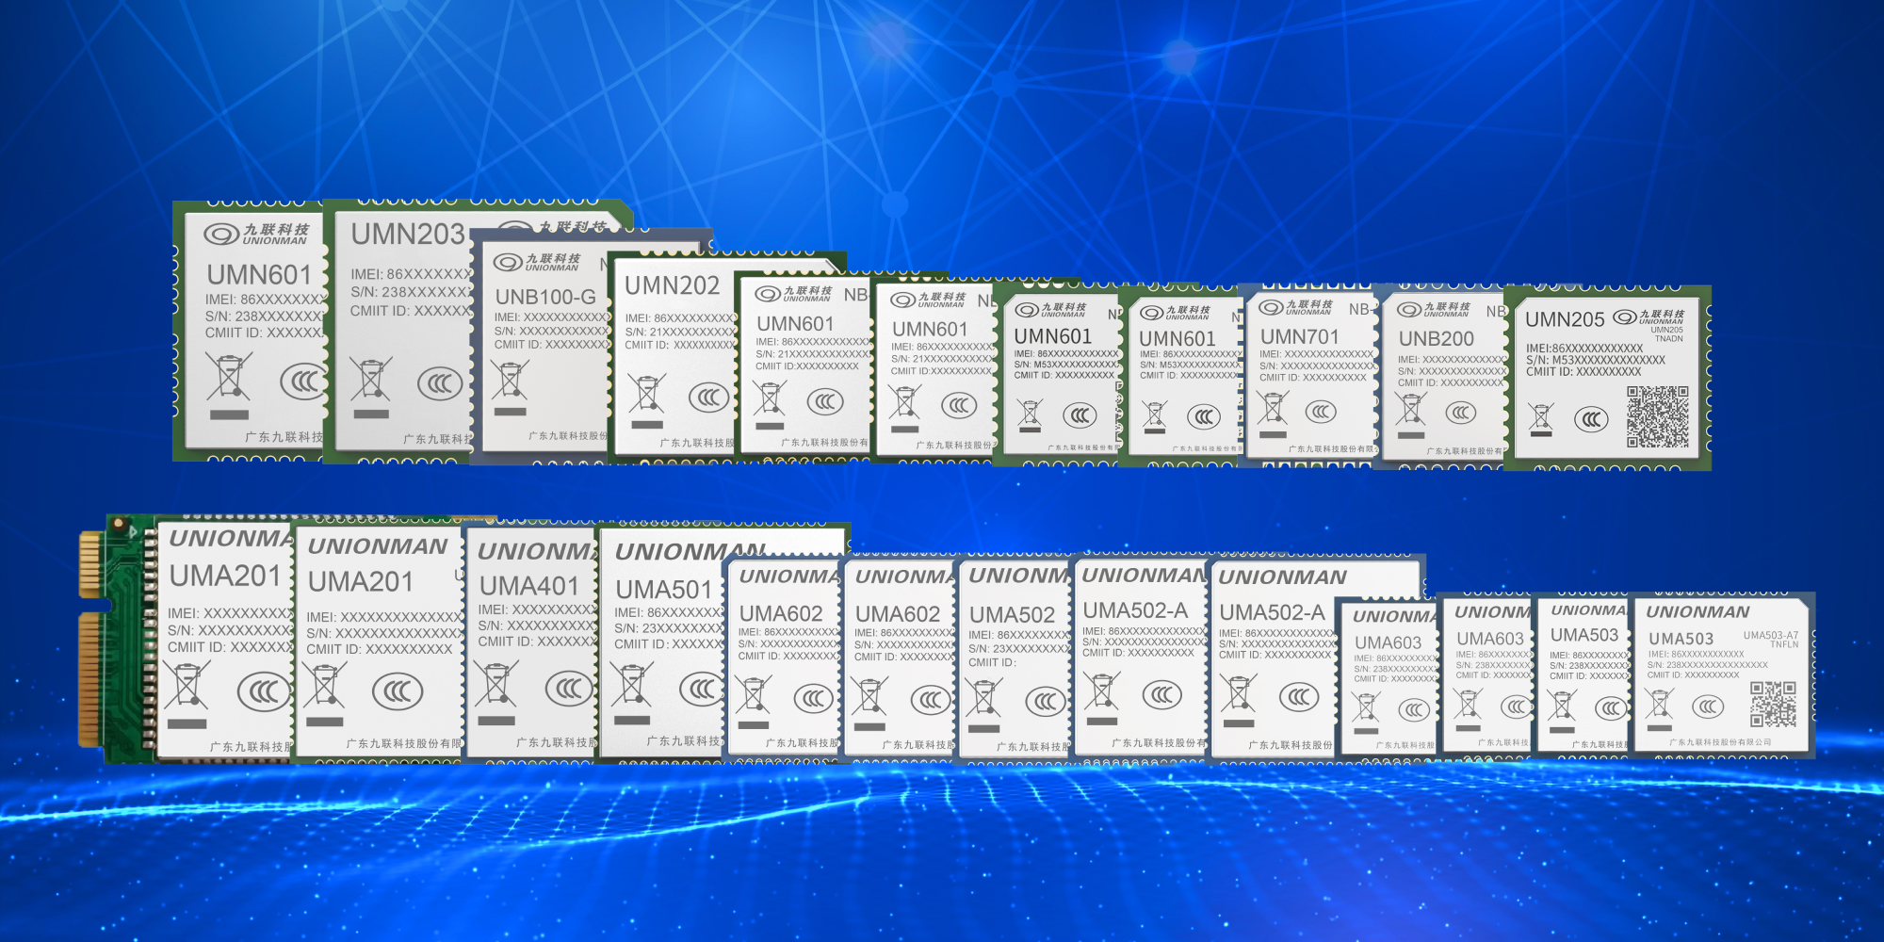Click the "UMN701" model label
This screenshot has width=1884, height=942.
[x=1299, y=336]
